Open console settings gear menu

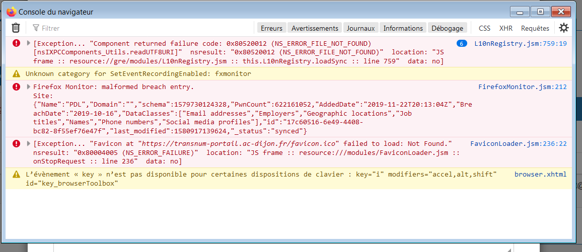click(564, 28)
